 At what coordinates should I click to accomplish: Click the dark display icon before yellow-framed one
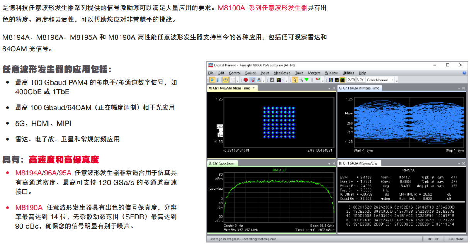pyautogui.click(x=337, y=80)
